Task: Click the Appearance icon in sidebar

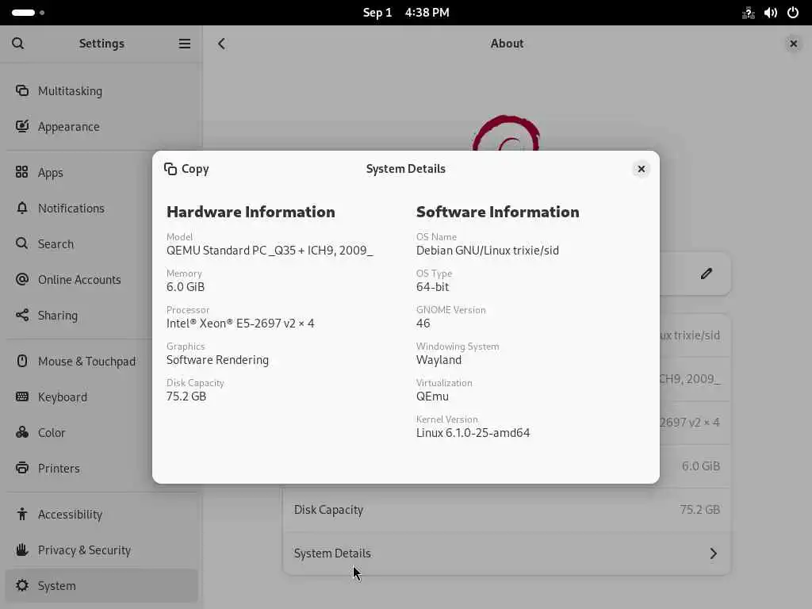Action: coord(21,126)
